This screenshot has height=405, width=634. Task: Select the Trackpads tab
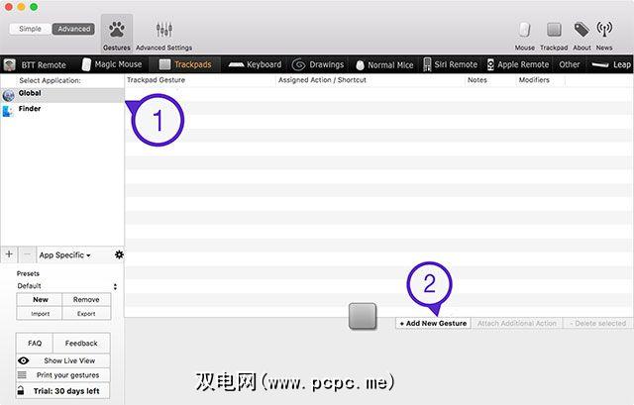185,64
